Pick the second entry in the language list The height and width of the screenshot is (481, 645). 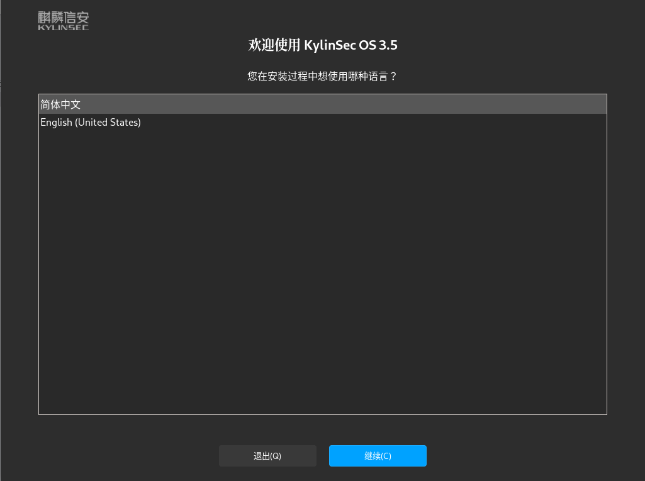[x=91, y=123]
